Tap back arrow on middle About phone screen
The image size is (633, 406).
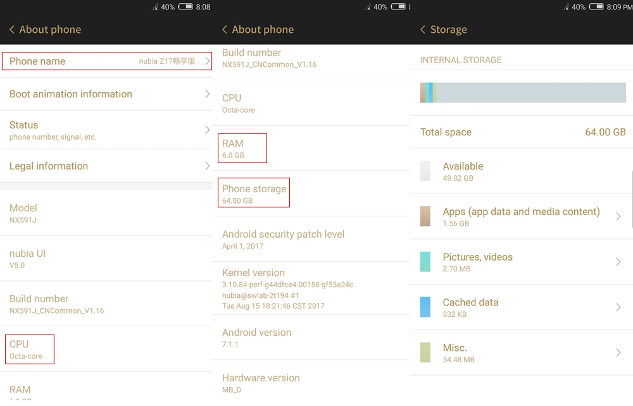pos(225,30)
